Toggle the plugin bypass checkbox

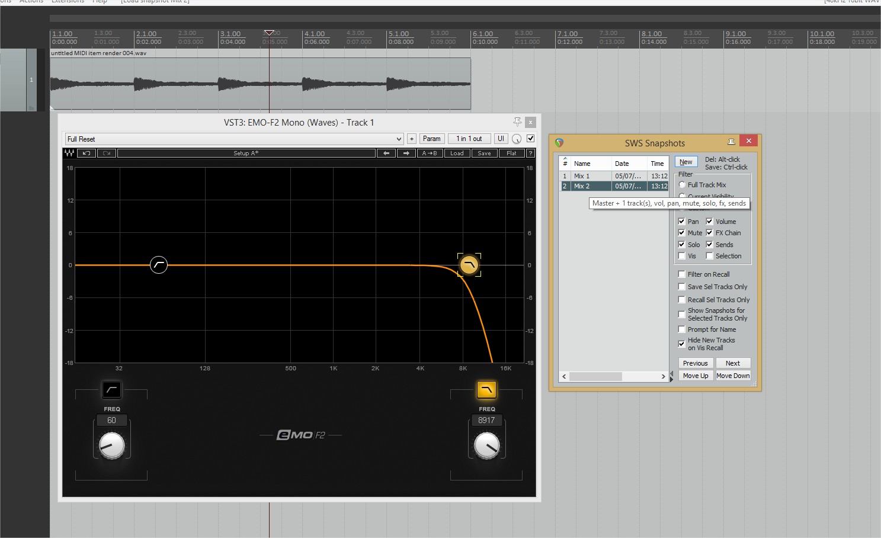530,138
